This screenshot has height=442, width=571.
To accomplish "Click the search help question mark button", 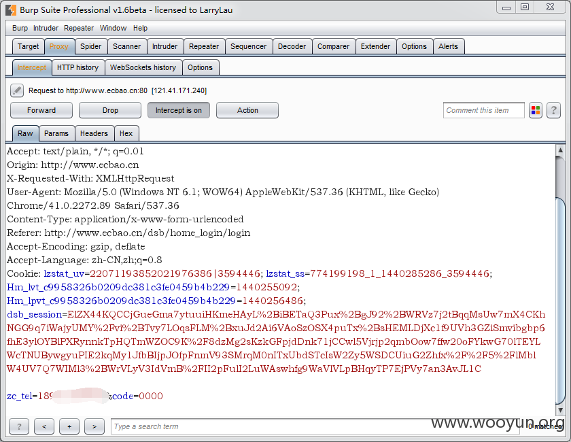I will (x=19, y=426).
